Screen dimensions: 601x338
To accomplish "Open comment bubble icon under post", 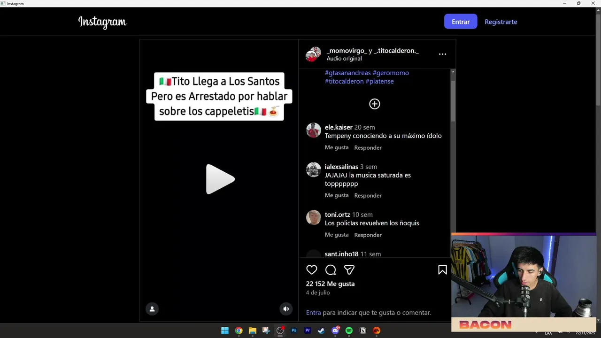I will point(331,270).
